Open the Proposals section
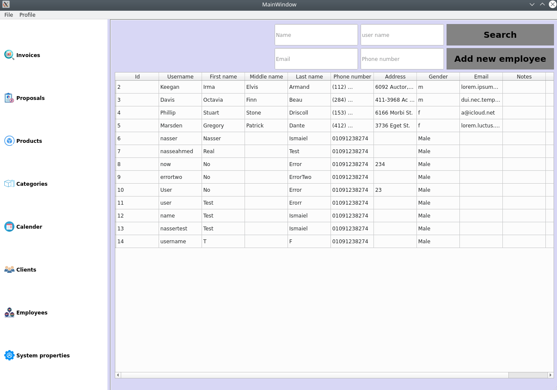This screenshot has width=557, height=390. point(30,98)
